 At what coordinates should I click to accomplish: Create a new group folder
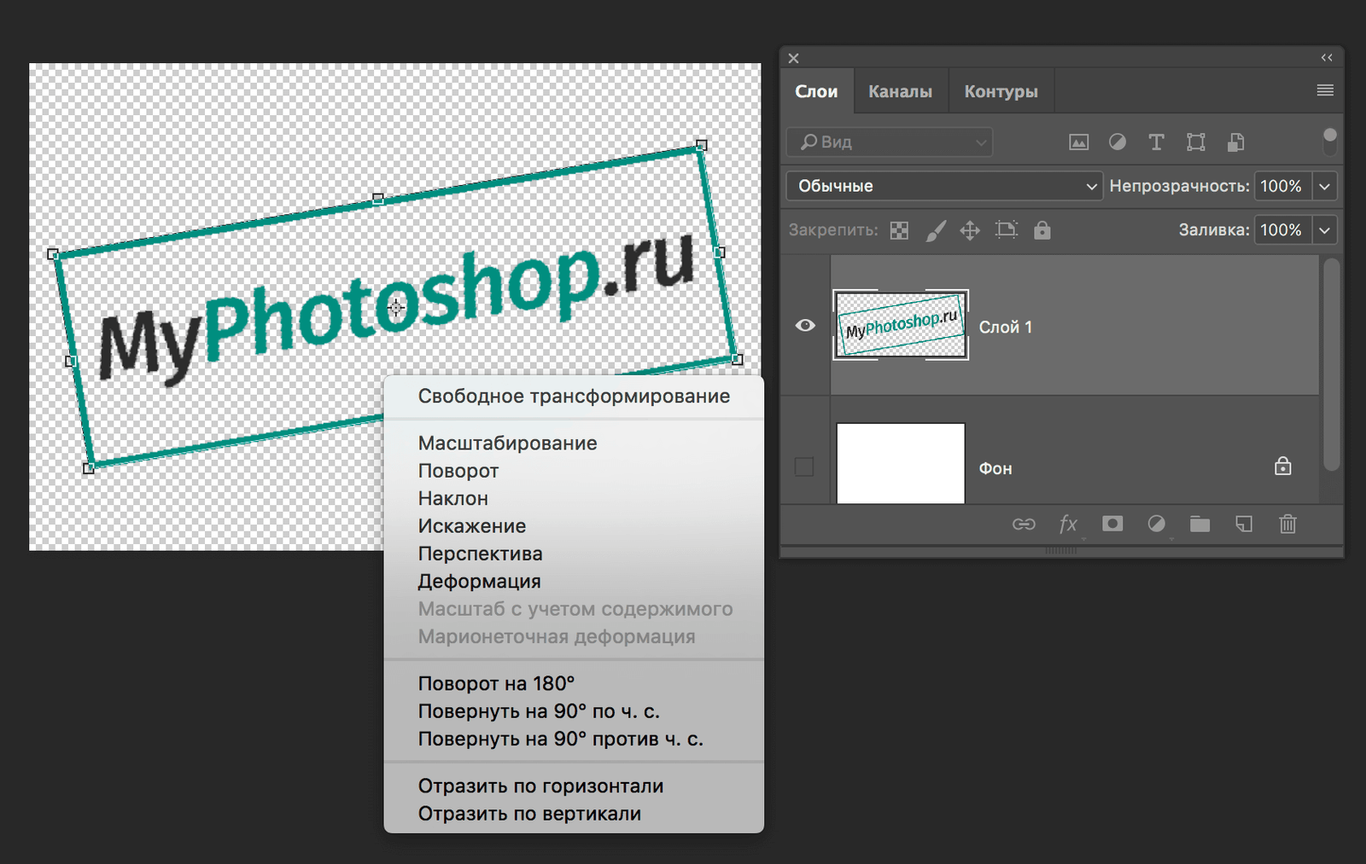(1200, 525)
